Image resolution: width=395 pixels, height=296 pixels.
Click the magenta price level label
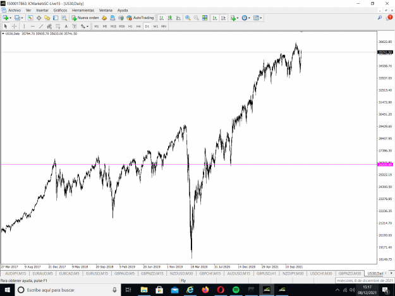pyautogui.click(x=385, y=165)
